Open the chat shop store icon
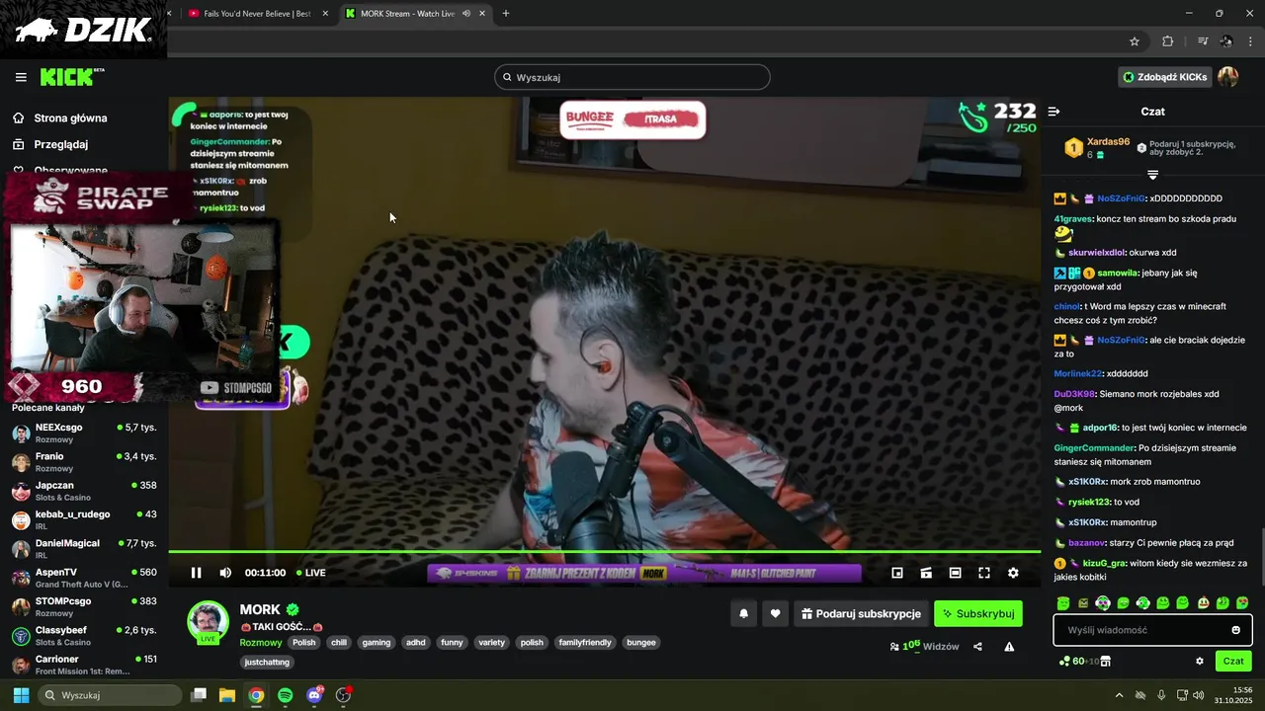1265x711 pixels. (x=1105, y=662)
